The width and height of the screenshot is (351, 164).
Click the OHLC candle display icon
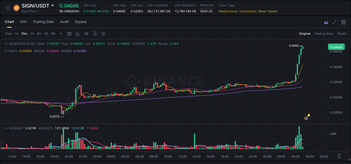[86, 34]
